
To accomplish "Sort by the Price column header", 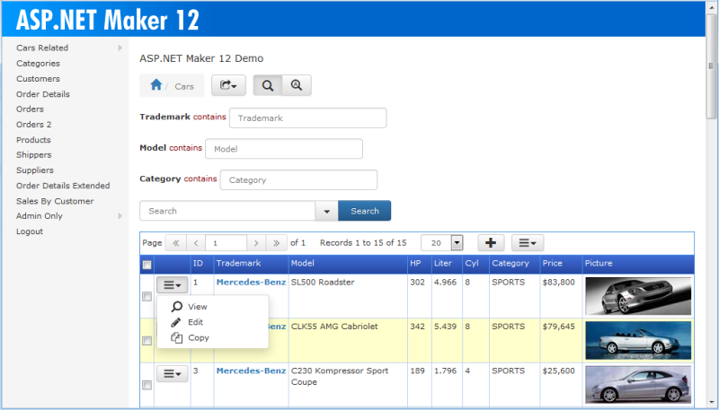I will (552, 263).
